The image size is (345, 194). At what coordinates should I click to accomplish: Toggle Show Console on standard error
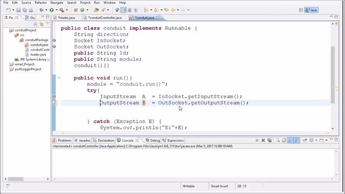(296, 140)
